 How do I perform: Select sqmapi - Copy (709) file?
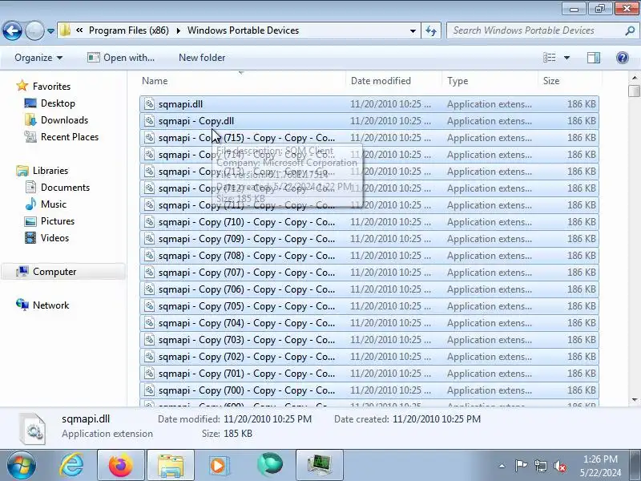click(369, 238)
